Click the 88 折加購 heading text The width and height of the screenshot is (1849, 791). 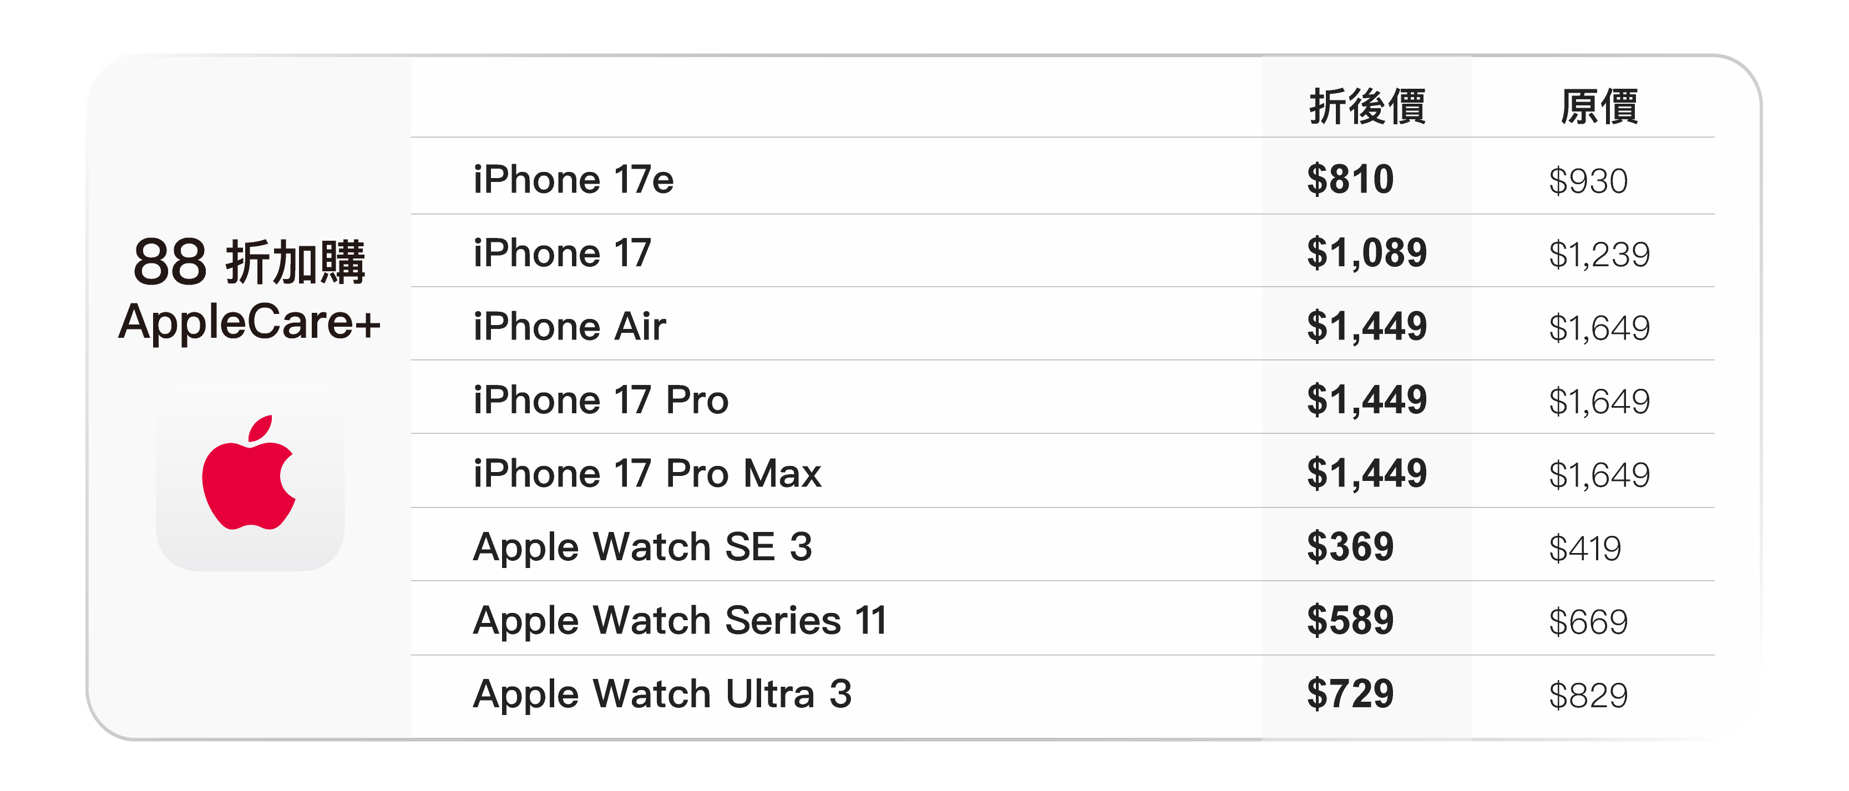coord(249,262)
